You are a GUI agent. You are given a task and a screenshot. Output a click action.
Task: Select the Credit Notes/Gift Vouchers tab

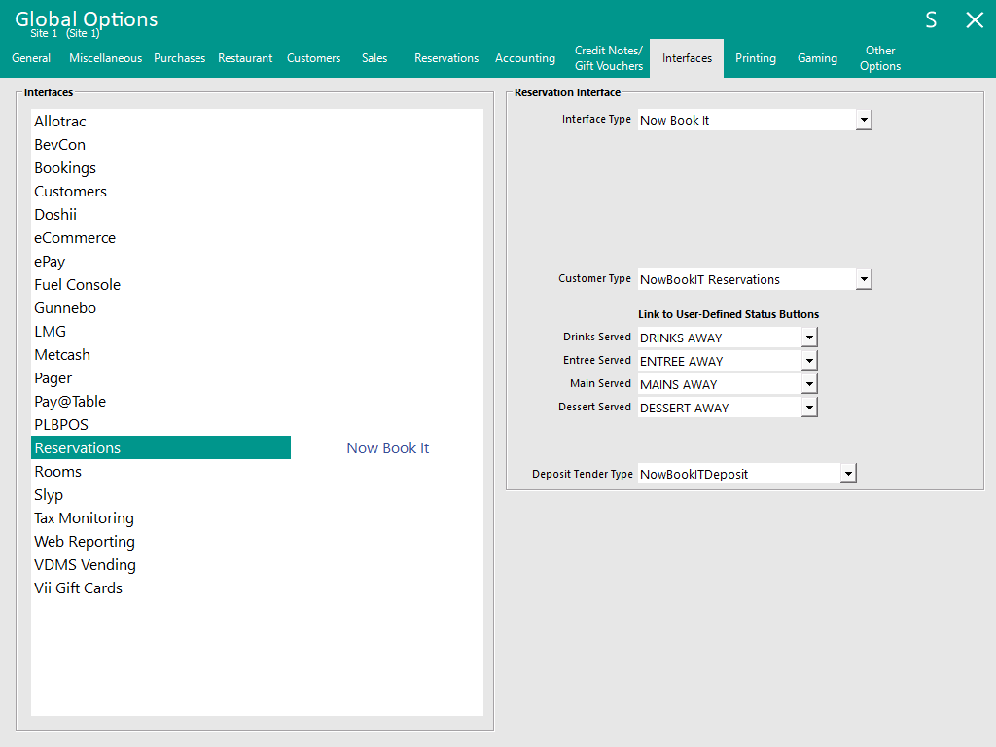click(609, 58)
